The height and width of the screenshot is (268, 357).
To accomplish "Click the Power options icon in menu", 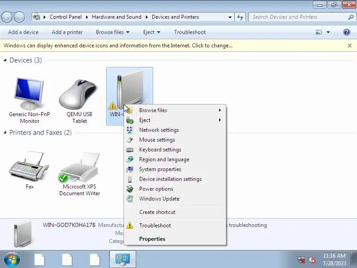I will tap(130, 189).
